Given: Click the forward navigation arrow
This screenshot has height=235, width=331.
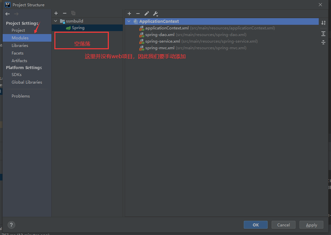Looking at the screenshot, I should click(x=16, y=14).
